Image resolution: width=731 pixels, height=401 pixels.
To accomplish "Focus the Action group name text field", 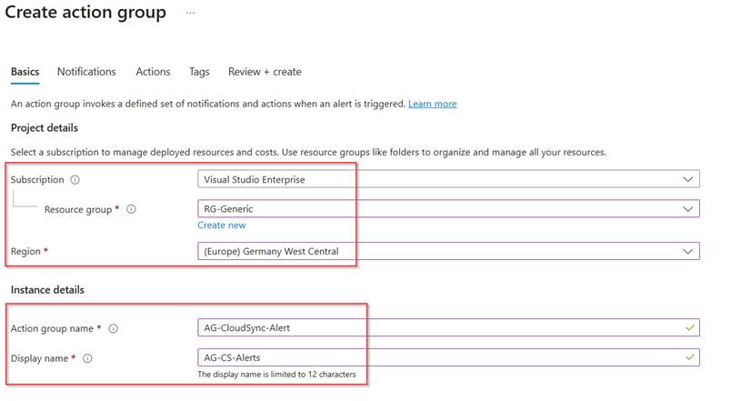I will point(436,328).
